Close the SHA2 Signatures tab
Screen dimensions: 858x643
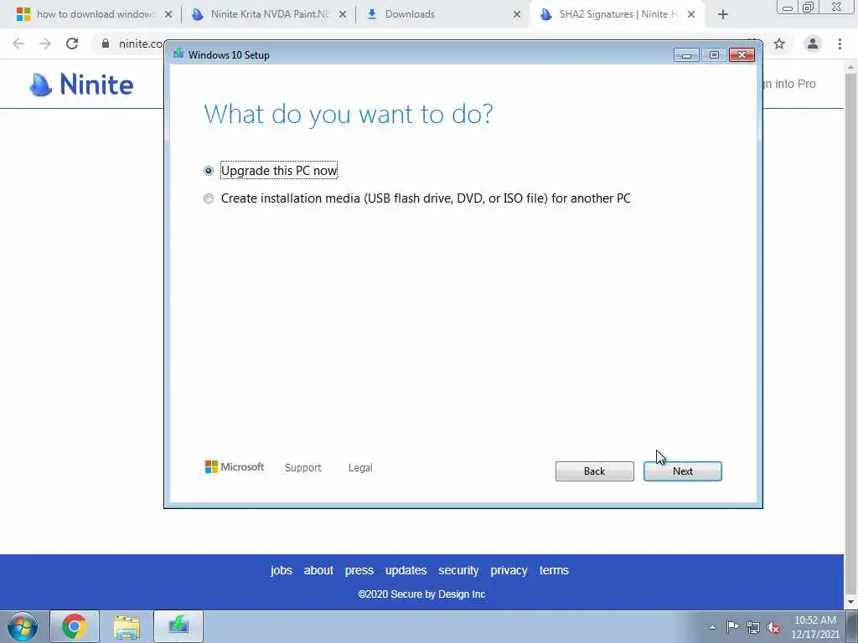691,14
